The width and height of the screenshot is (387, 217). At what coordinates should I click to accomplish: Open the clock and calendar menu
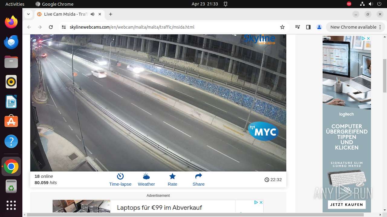coord(205,4)
